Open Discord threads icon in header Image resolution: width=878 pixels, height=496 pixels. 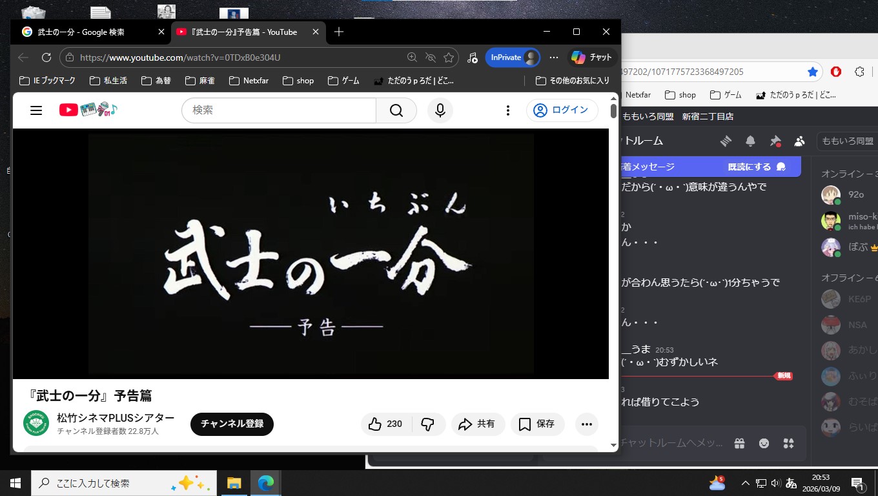726,141
